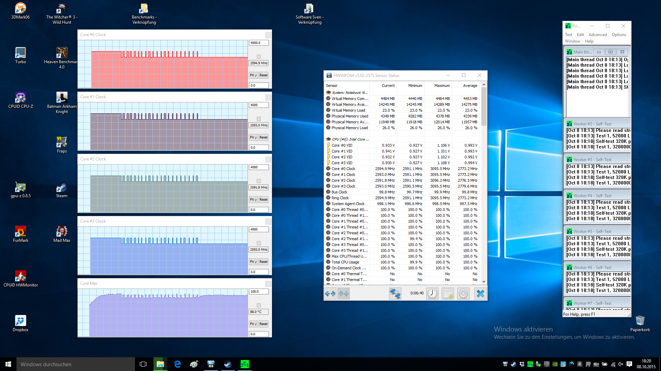The width and height of the screenshot is (661, 371).
Task: Select the Papierkorb recycle bin icon
Action: click(640, 323)
